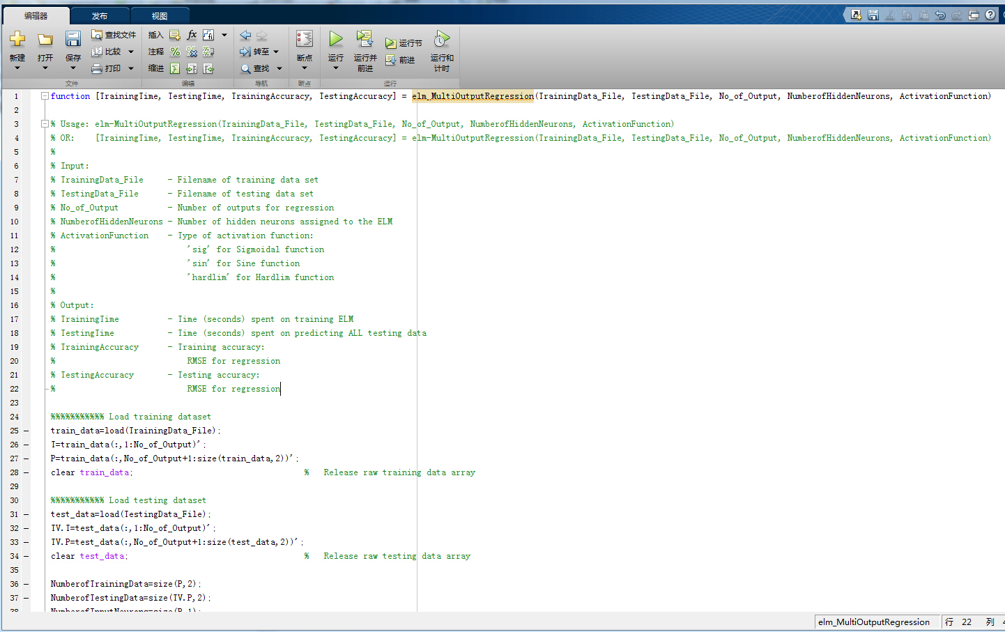Toggle breakpoint dash on line 27
This screenshot has height=632, width=1005.
pos(26,458)
